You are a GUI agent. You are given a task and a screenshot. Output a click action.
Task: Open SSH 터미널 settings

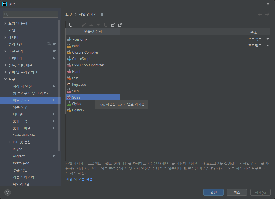pos(22,128)
